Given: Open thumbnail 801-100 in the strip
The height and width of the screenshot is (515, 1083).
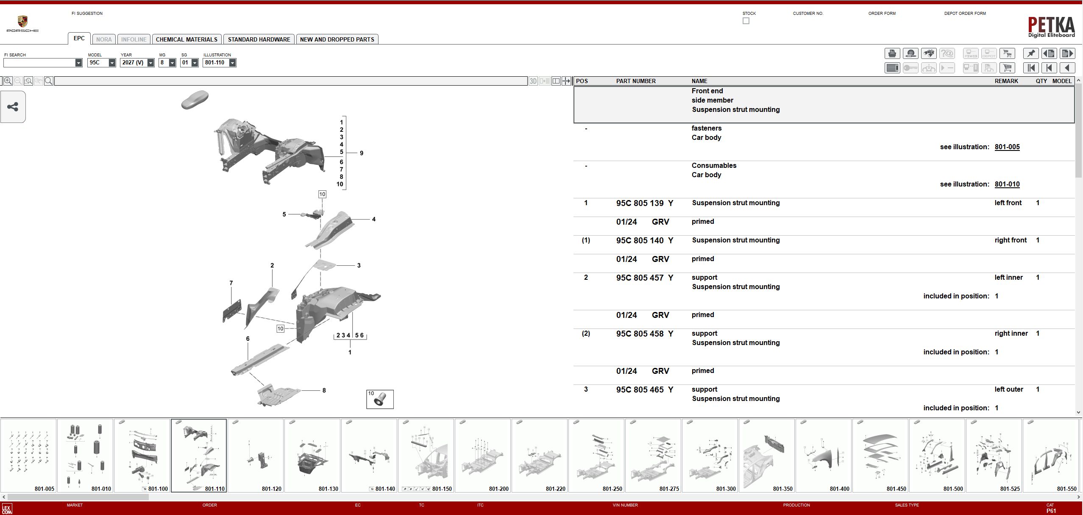Looking at the screenshot, I should (142, 456).
